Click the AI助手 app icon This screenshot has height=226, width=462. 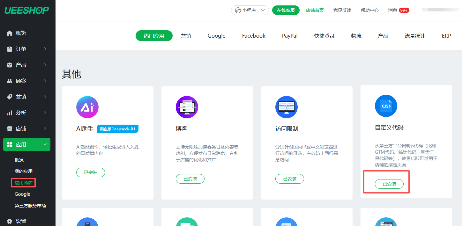coord(87,107)
